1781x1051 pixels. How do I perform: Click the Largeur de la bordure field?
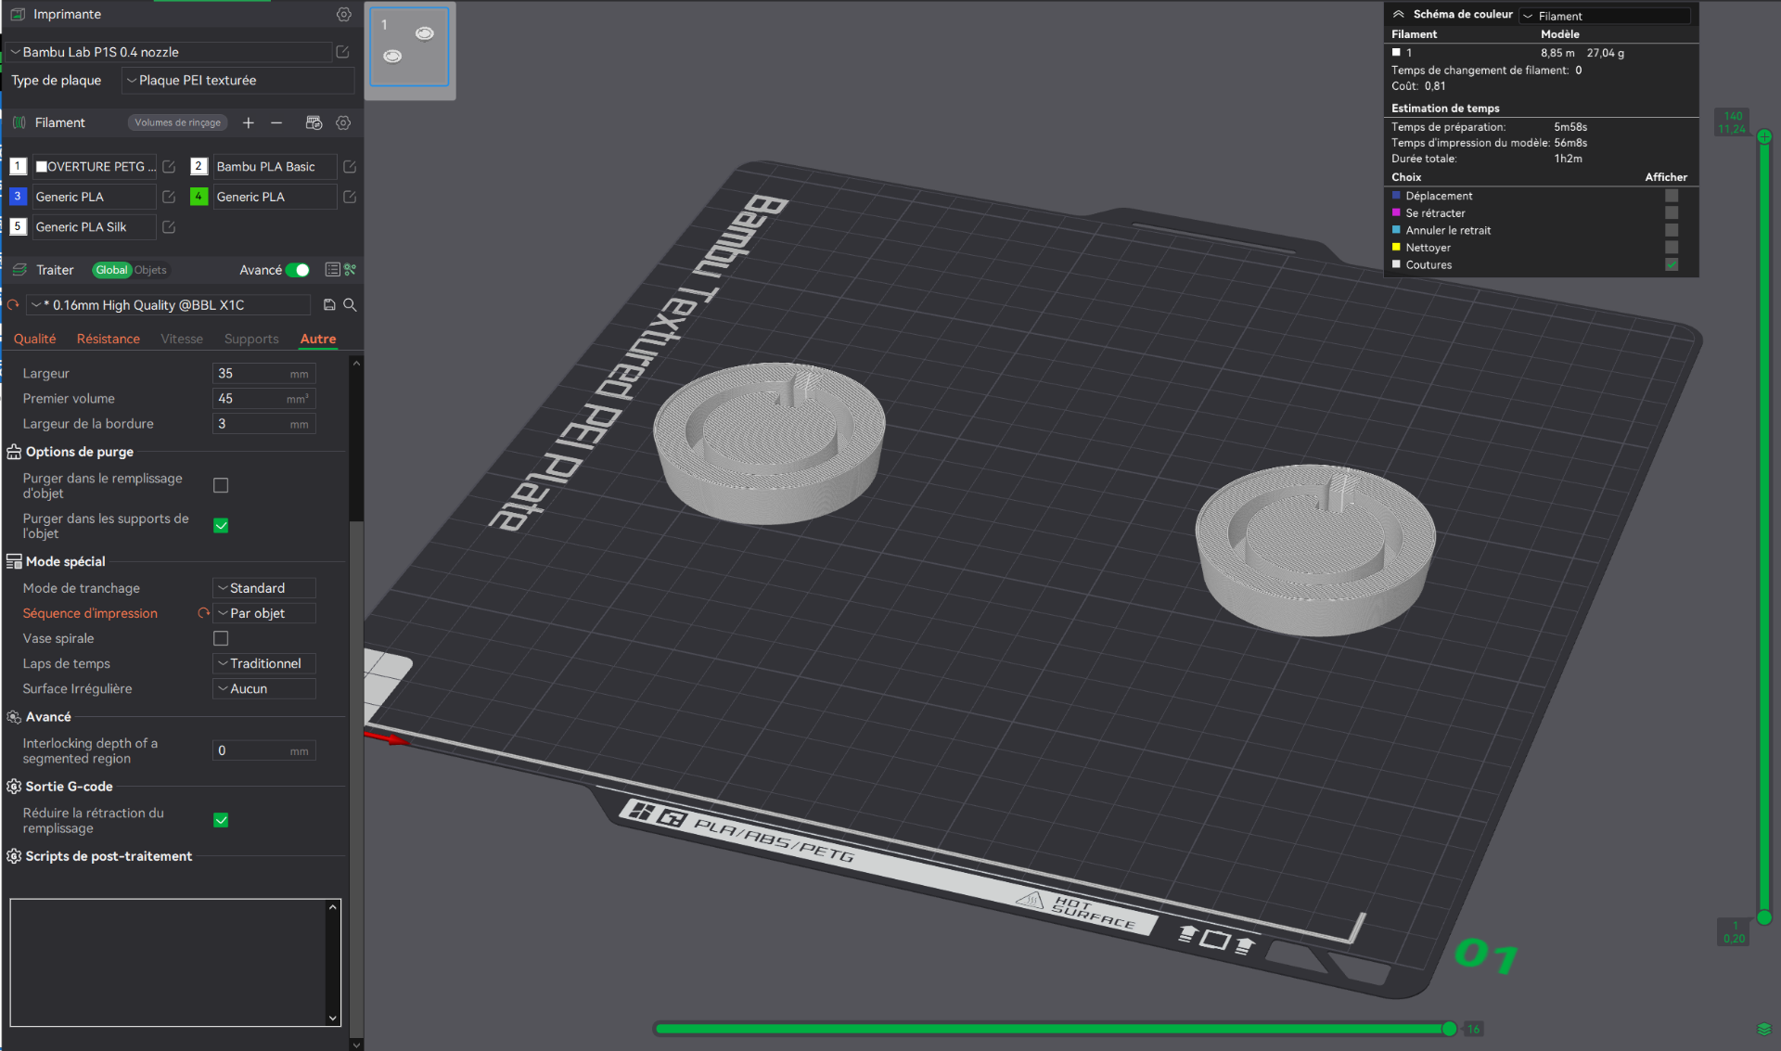[x=264, y=423]
